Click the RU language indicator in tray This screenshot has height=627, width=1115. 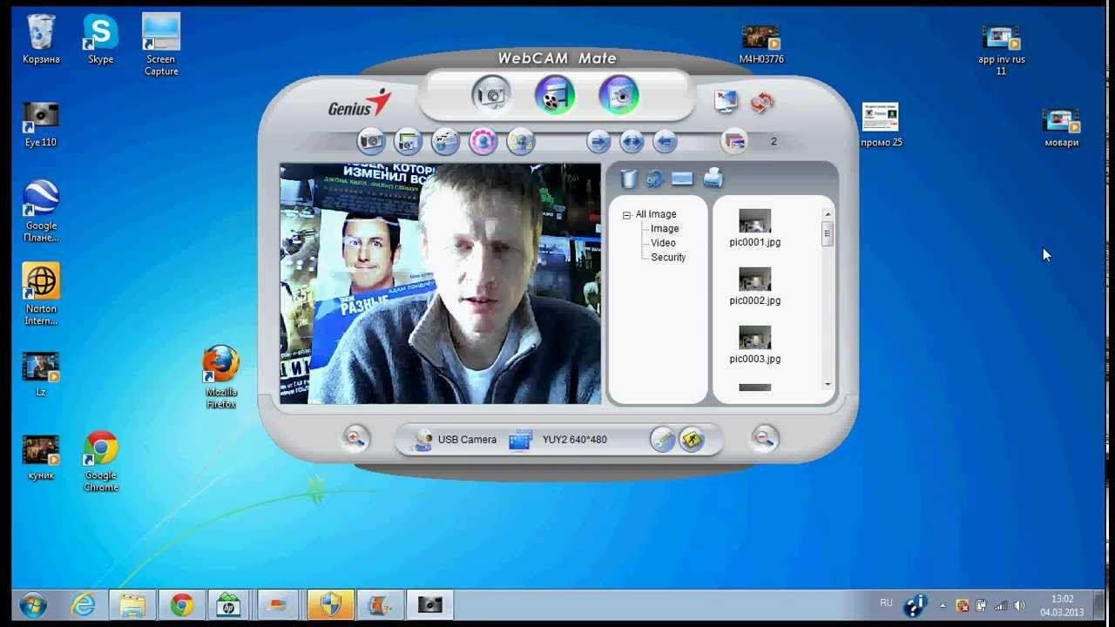pos(886,603)
